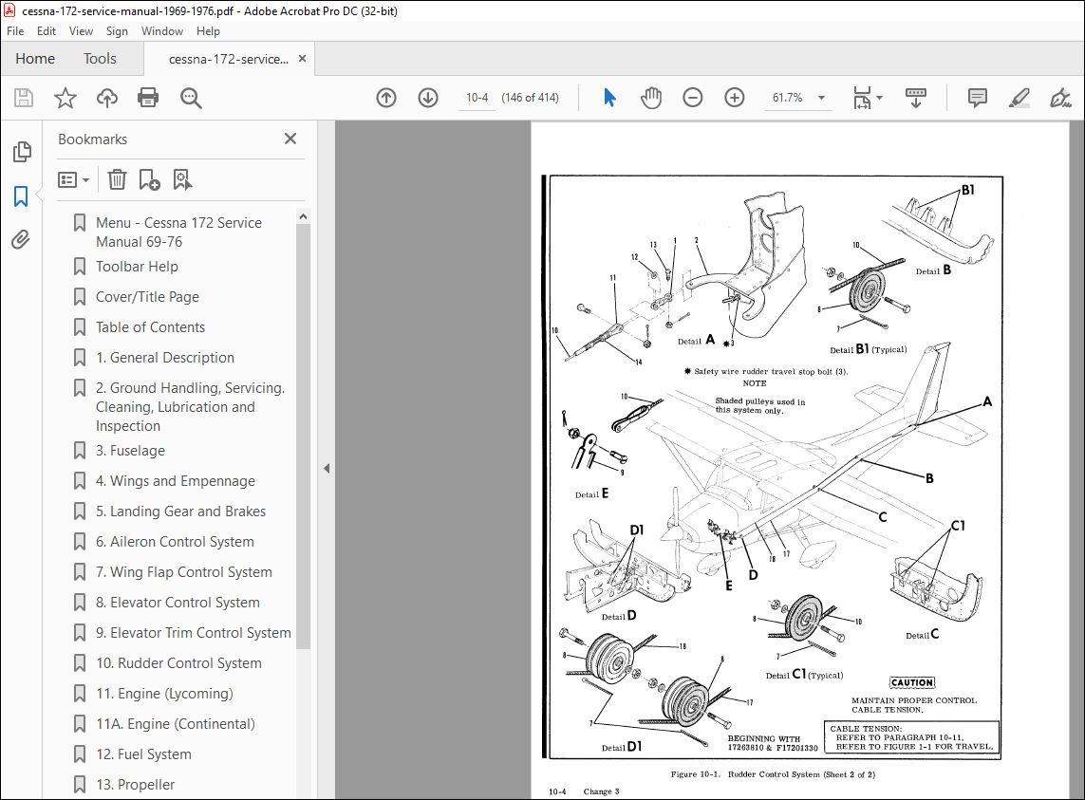Select the cessna-172-service document tab
1085x800 pixels.
pos(229,59)
